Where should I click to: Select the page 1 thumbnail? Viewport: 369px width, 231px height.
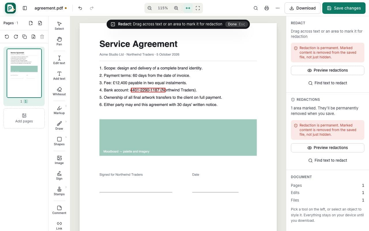[x=24, y=73]
